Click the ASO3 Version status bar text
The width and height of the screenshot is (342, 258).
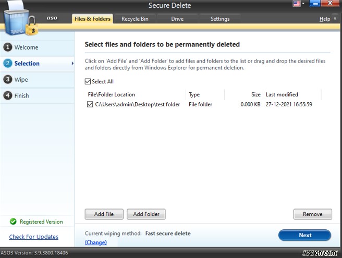click(x=34, y=253)
